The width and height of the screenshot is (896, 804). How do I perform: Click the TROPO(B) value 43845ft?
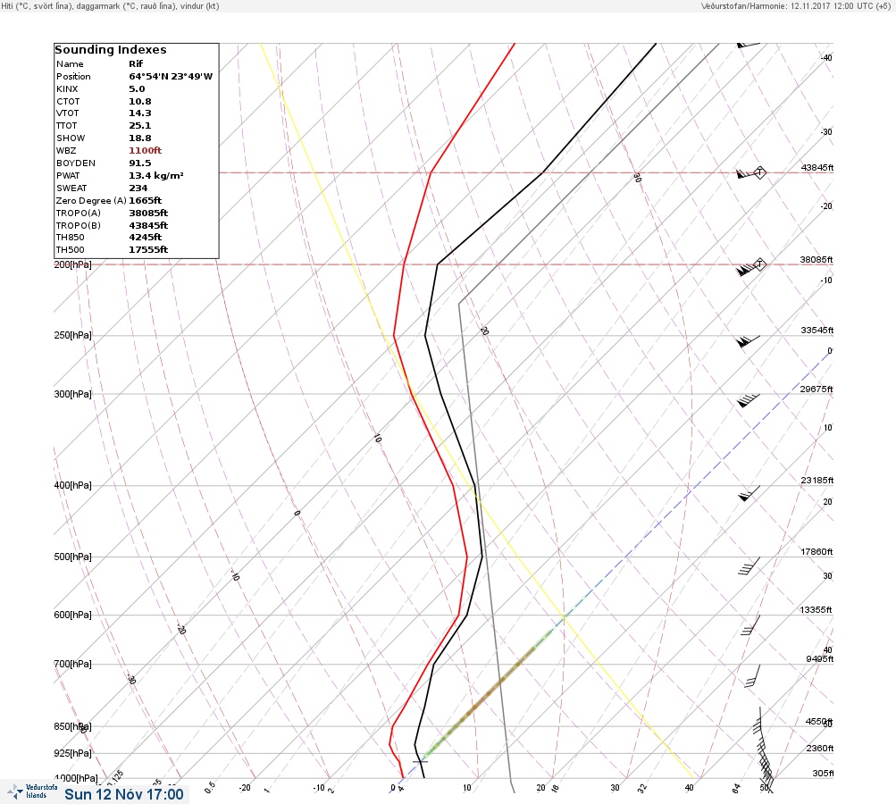tap(148, 226)
